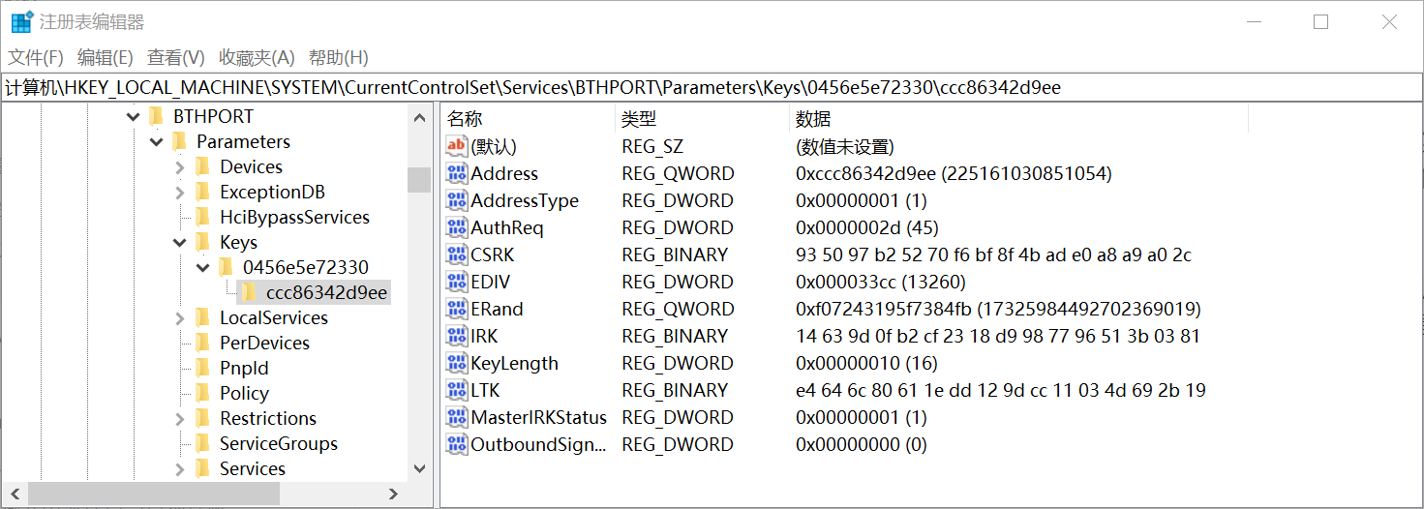Open the 查看(V) menu
Viewport: 1424px width, 509px height.
(x=175, y=57)
